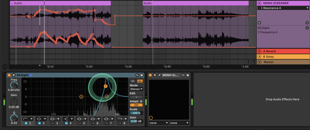This screenshot has height=130, width=310.
Task: Toggle the Adapt. Q On button
Action: (136, 105)
